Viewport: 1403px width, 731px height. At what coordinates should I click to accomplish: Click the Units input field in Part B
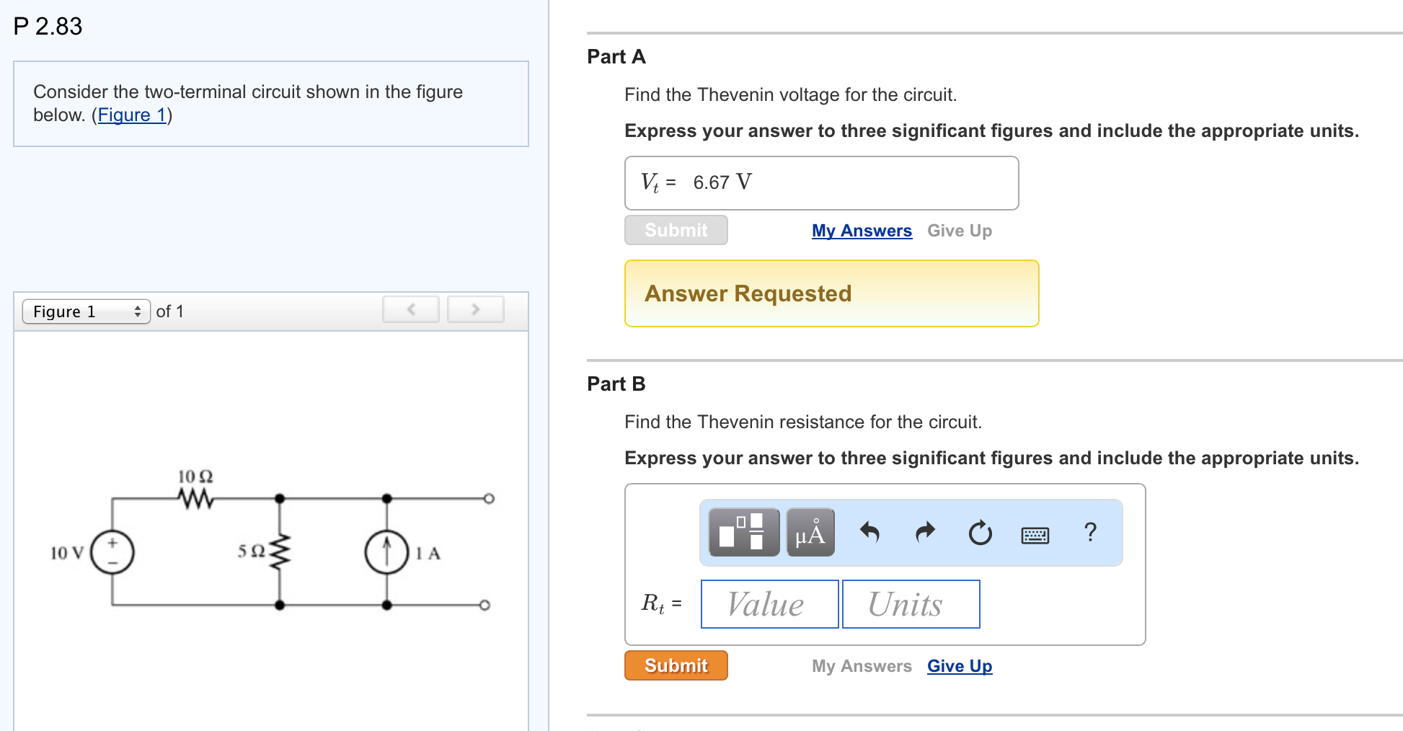click(x=911, y=604)
